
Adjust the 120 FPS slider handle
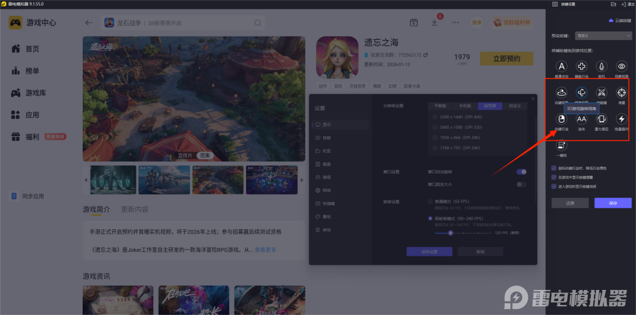451,233
